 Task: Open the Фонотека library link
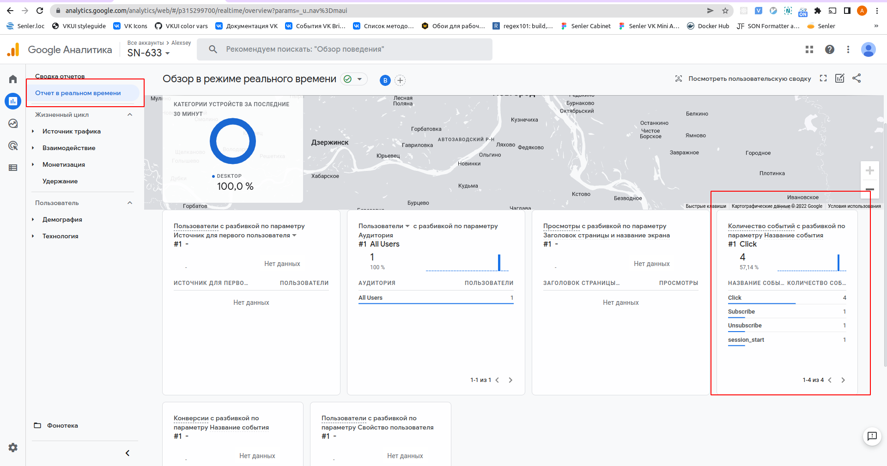coord(62,425)
